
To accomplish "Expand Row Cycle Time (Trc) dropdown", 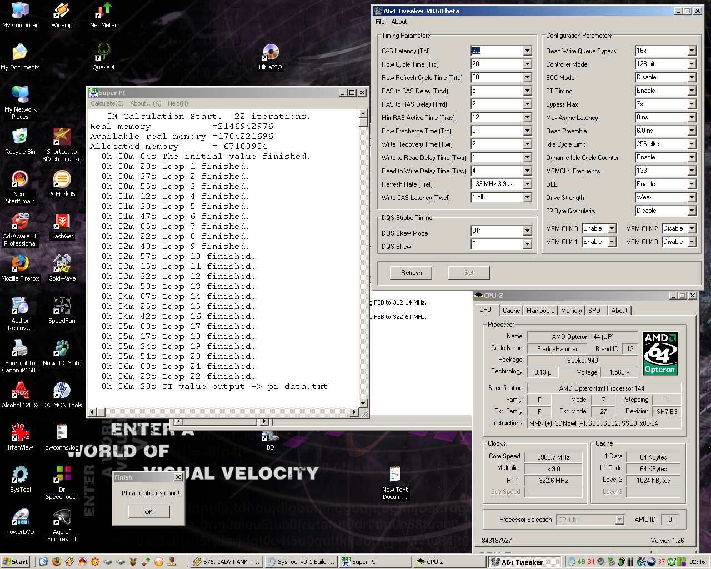I will point(527,64).
